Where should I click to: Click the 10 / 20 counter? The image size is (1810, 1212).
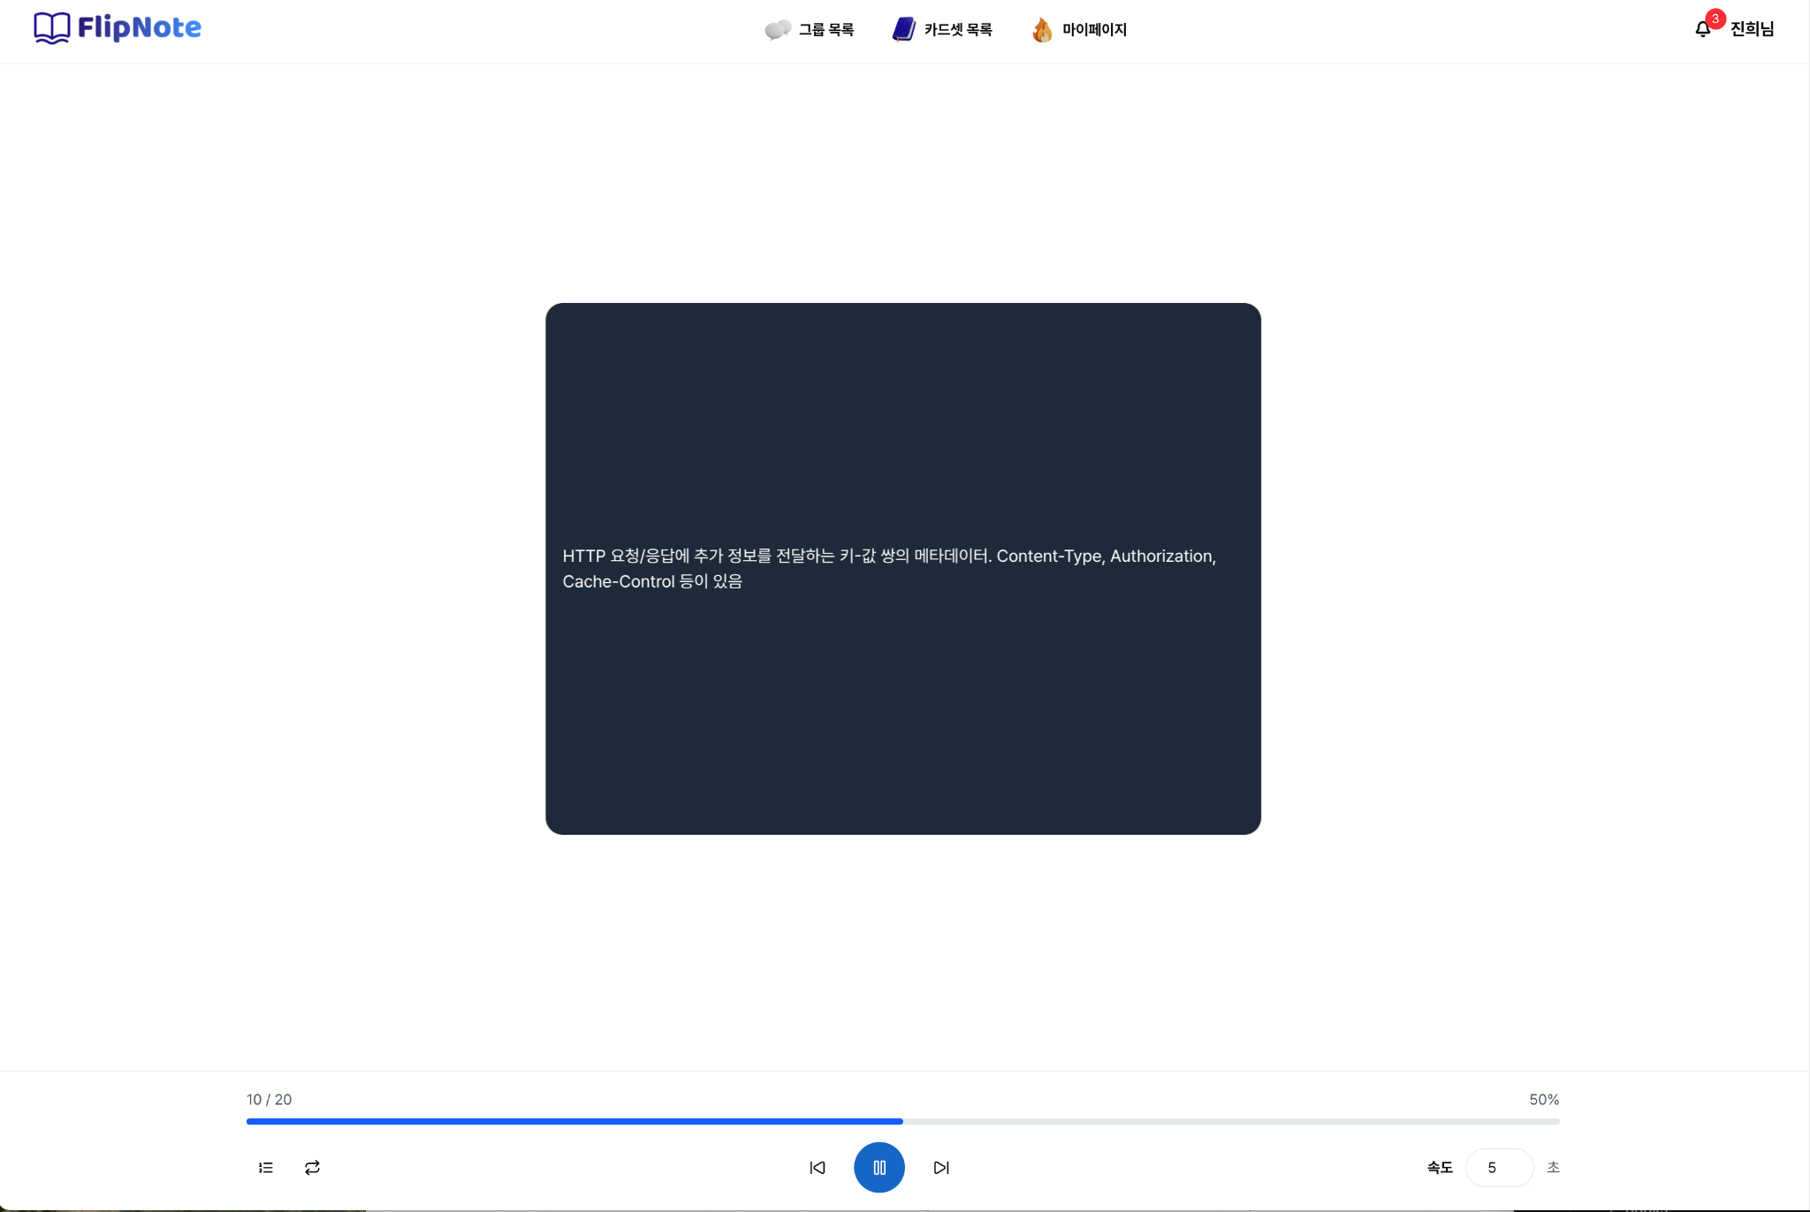point(269,1100)
